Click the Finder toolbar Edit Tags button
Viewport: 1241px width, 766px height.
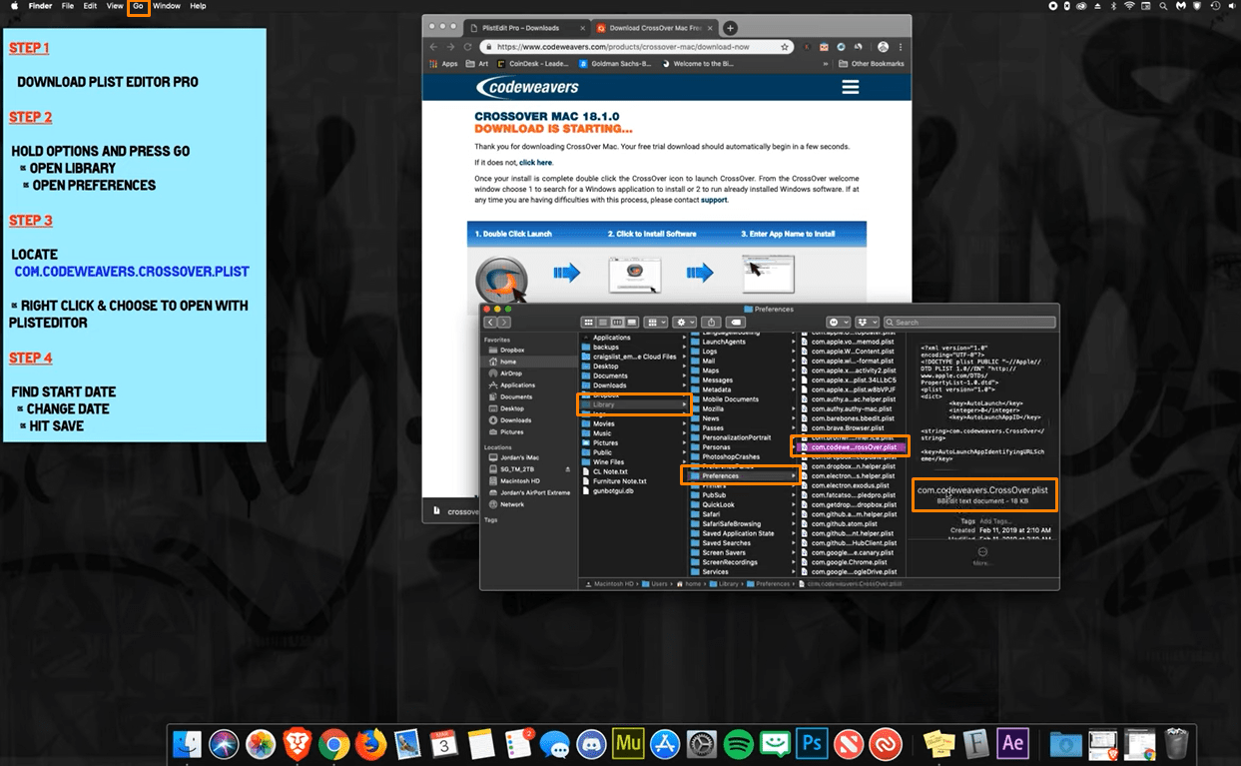[737, 323]
